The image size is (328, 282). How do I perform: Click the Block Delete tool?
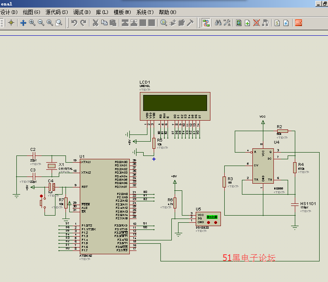tap(152, 23)
